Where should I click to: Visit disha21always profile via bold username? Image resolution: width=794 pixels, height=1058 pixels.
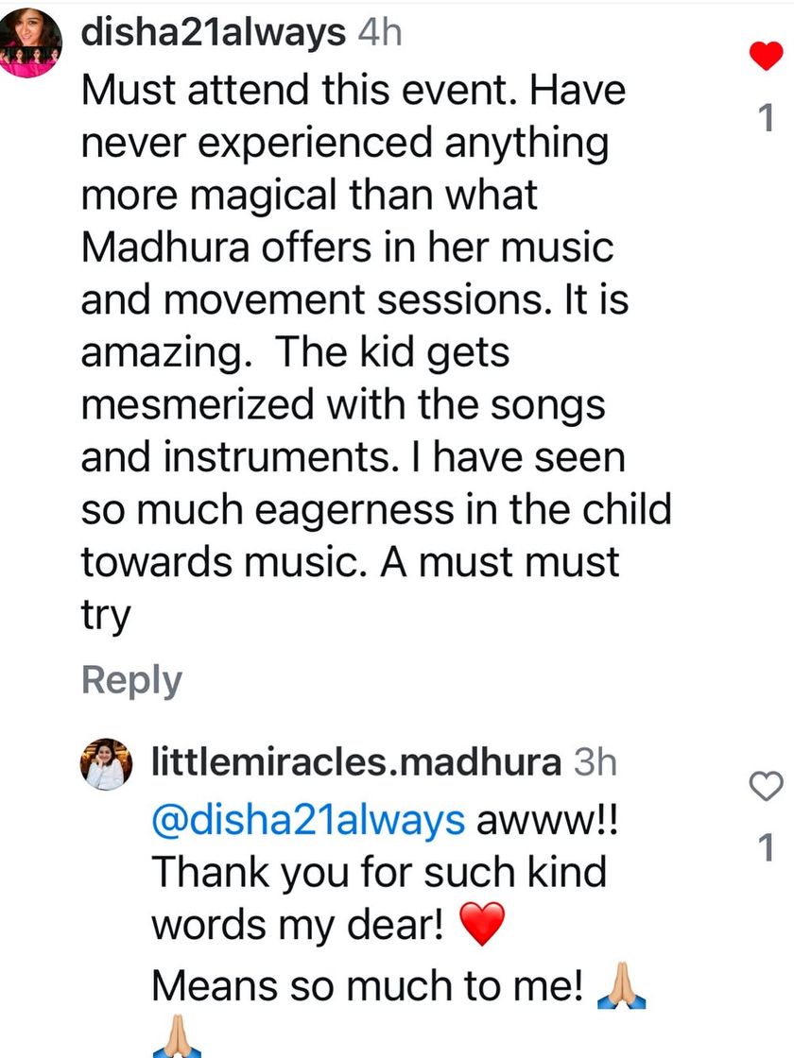214,34
